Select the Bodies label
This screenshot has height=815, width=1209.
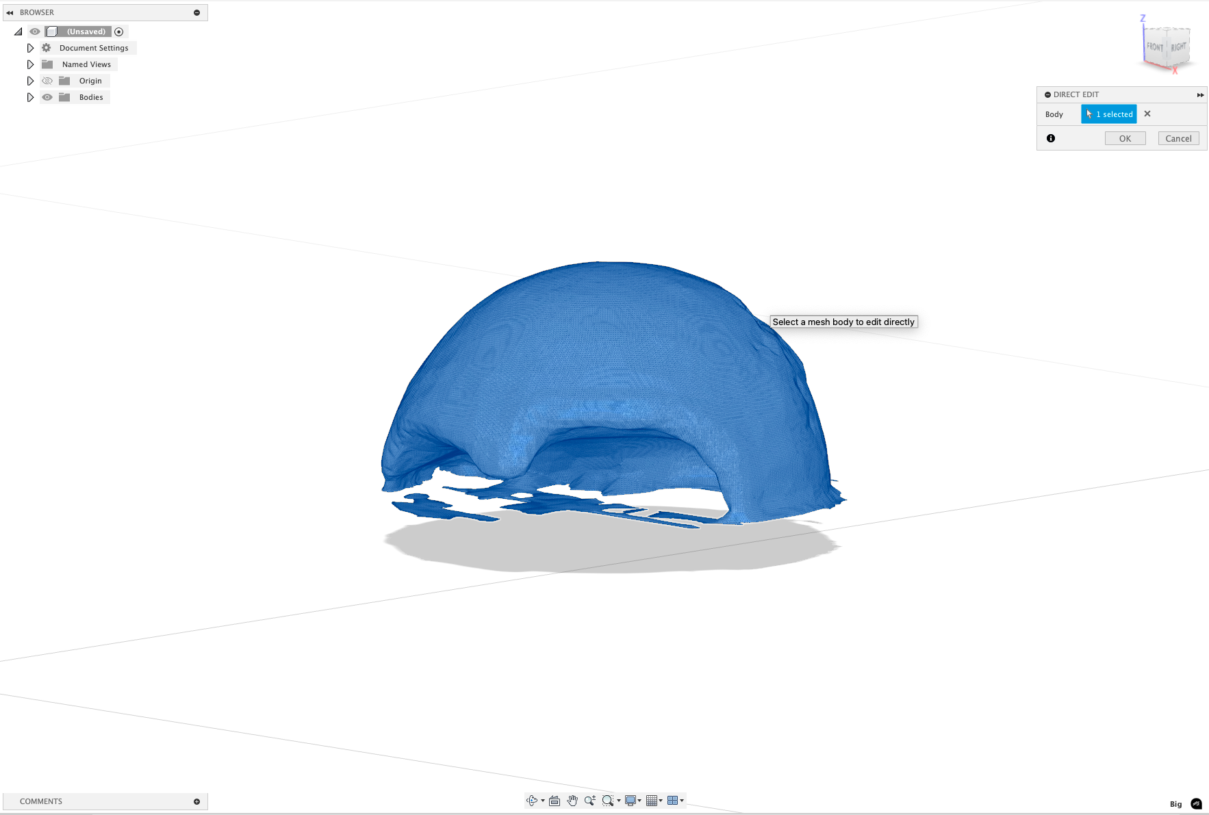coord(91,97)
